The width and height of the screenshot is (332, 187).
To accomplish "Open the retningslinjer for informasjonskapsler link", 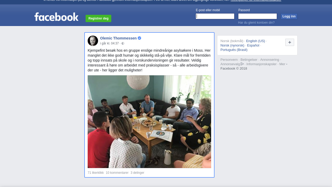I will 256,1.
